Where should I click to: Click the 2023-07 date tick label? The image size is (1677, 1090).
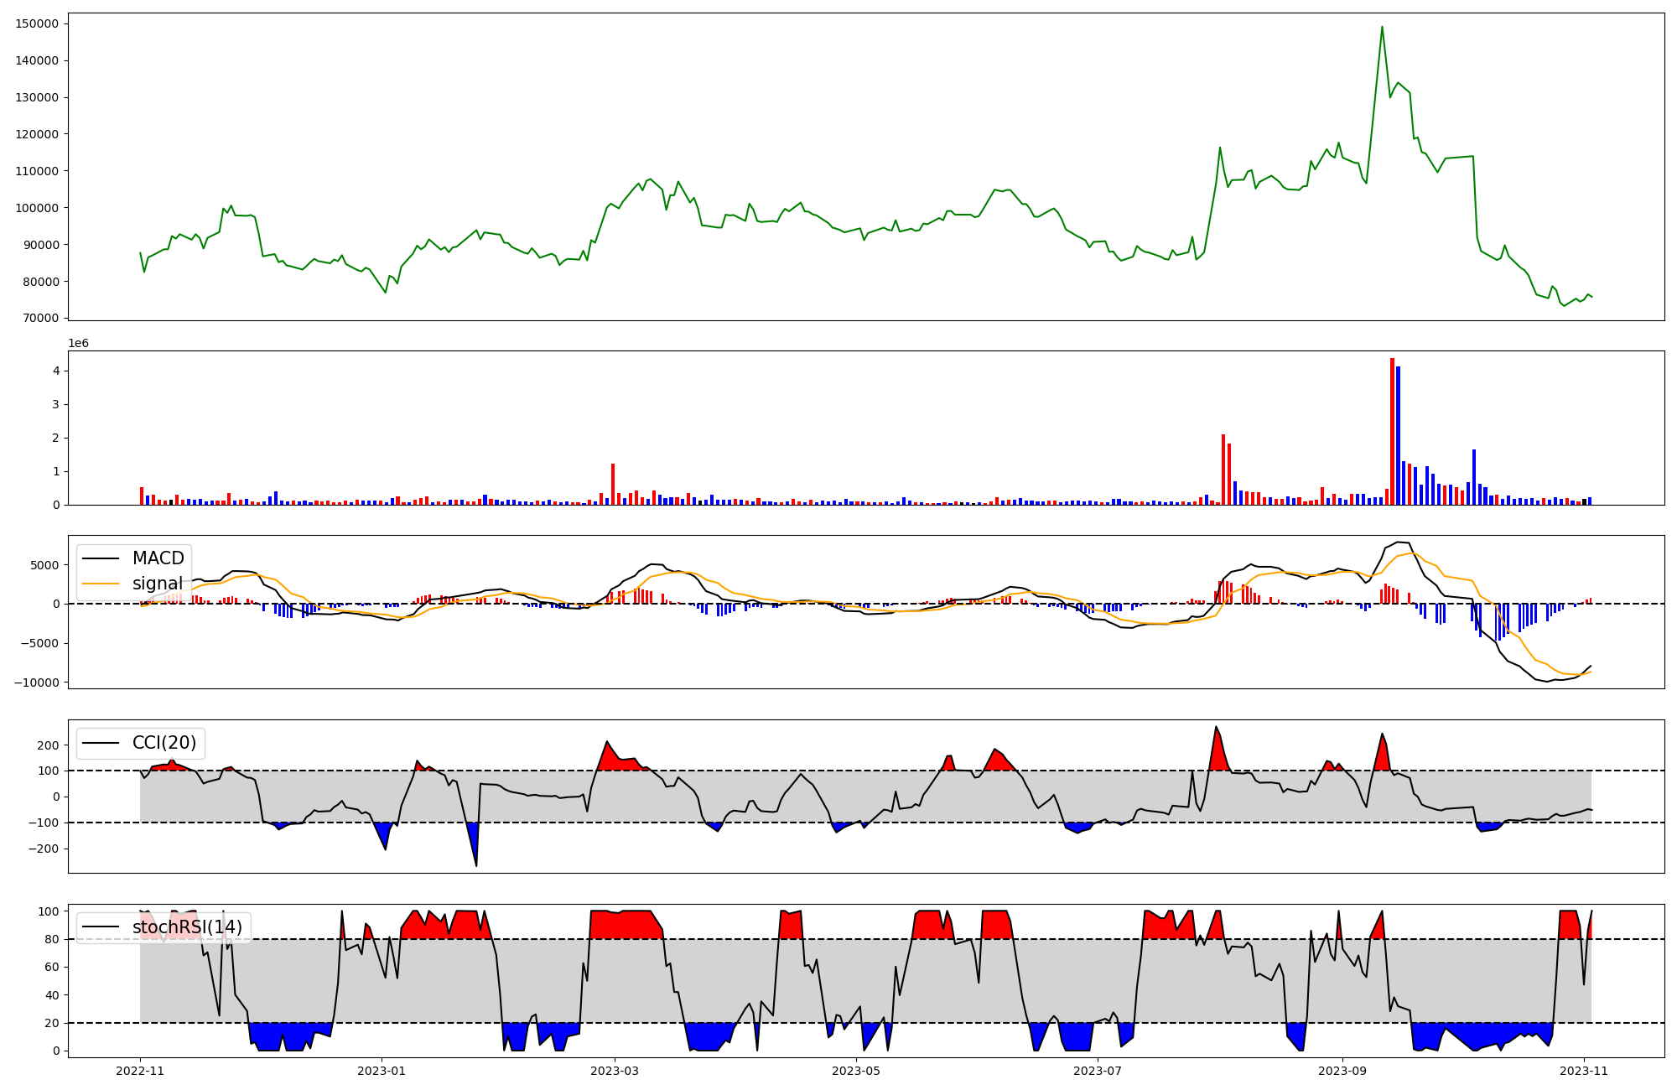(1097, 1070)
